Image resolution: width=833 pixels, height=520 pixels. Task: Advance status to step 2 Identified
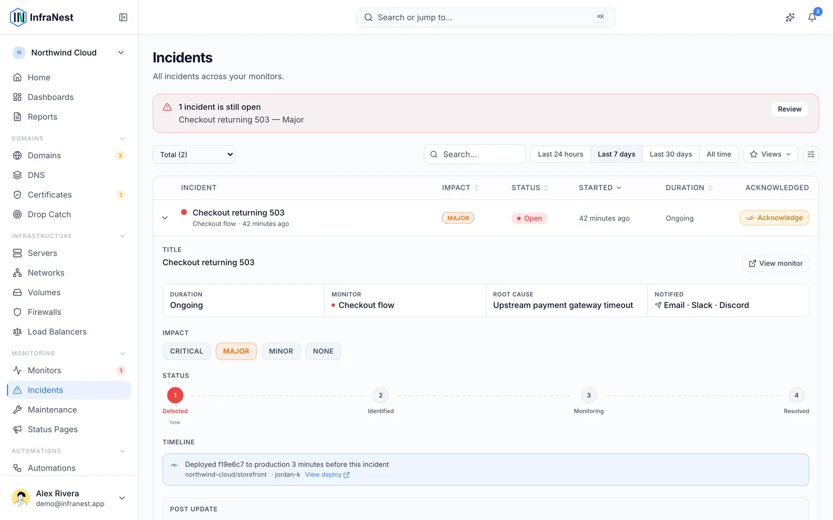point(380,395)
